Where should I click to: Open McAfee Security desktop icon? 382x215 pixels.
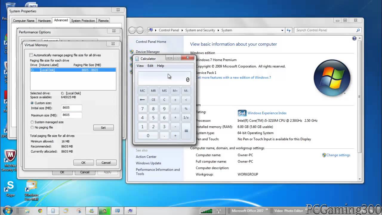(10, 161)
